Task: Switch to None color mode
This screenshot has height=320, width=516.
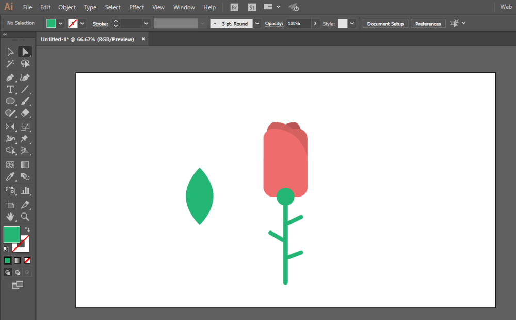Action: pyautogui.click(x=27, y=261)
